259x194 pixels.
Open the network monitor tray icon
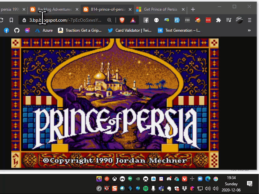point(200,189)
